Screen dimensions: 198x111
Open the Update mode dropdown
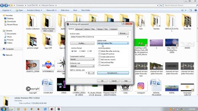pos(113,43)
